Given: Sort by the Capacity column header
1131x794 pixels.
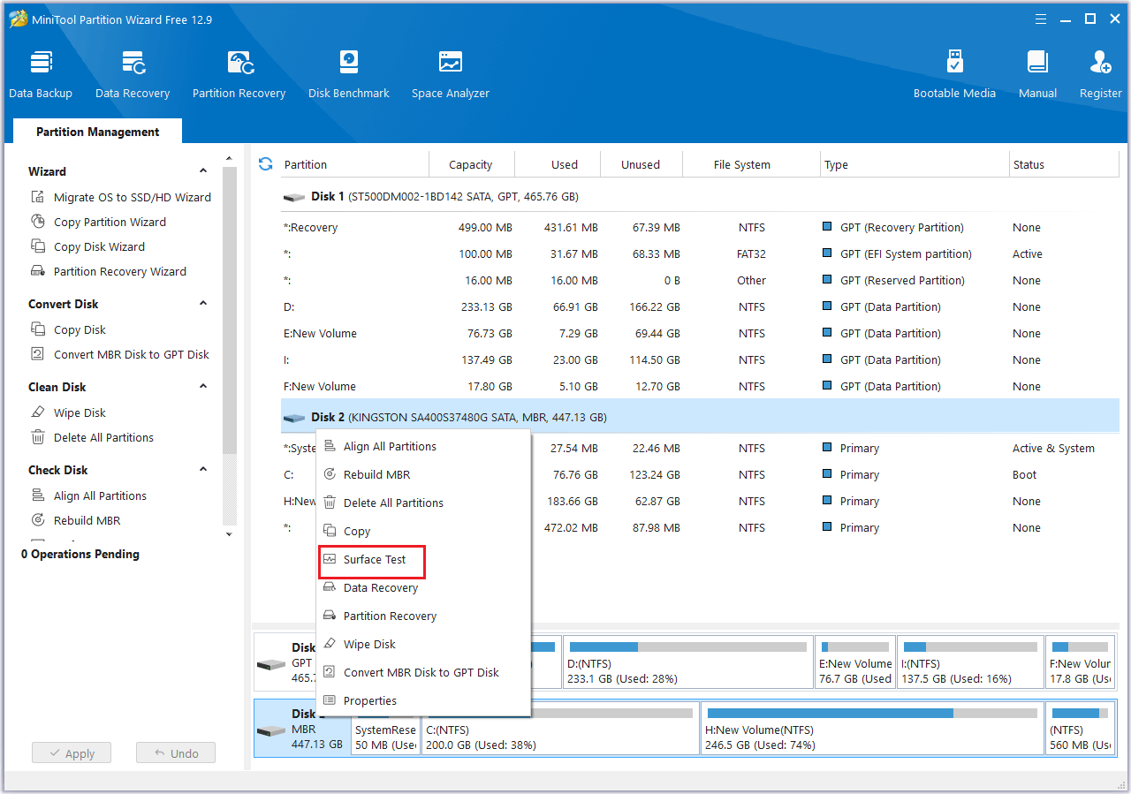Looking at the screenshot, I should [471, 164].
